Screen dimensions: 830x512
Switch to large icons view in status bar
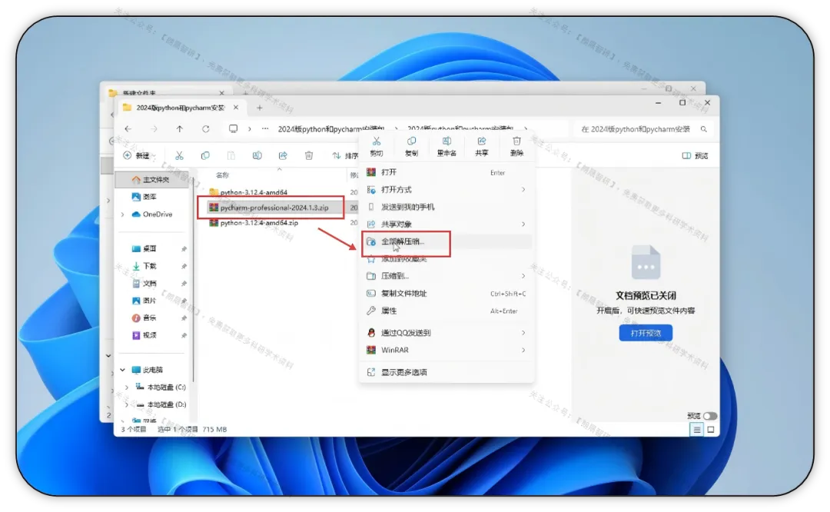(x=711, y=430)
